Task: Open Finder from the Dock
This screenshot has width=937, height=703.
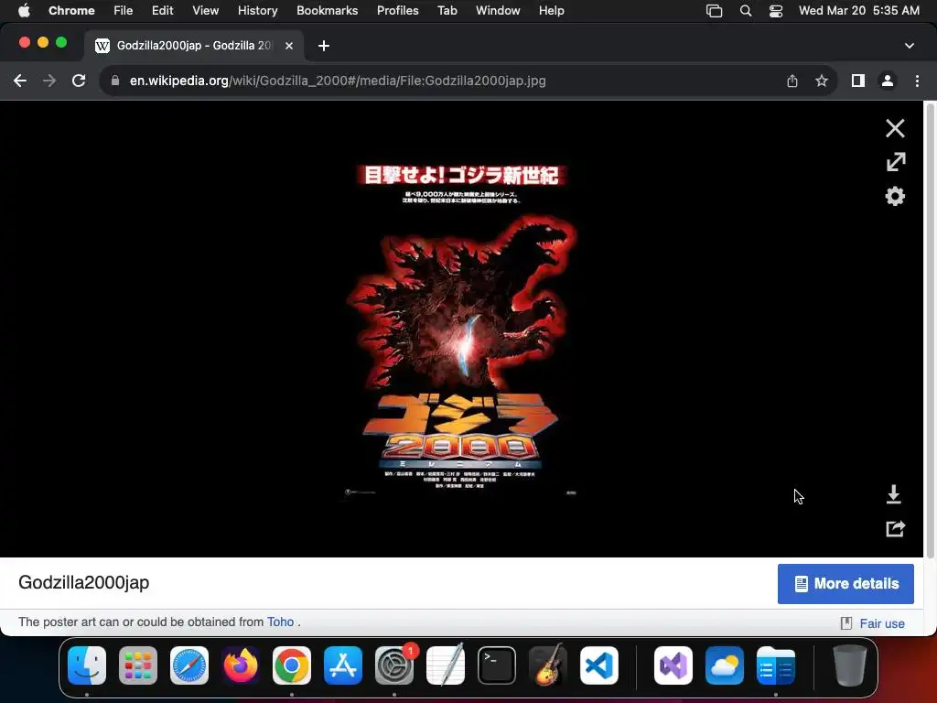Action: (87, 665)
